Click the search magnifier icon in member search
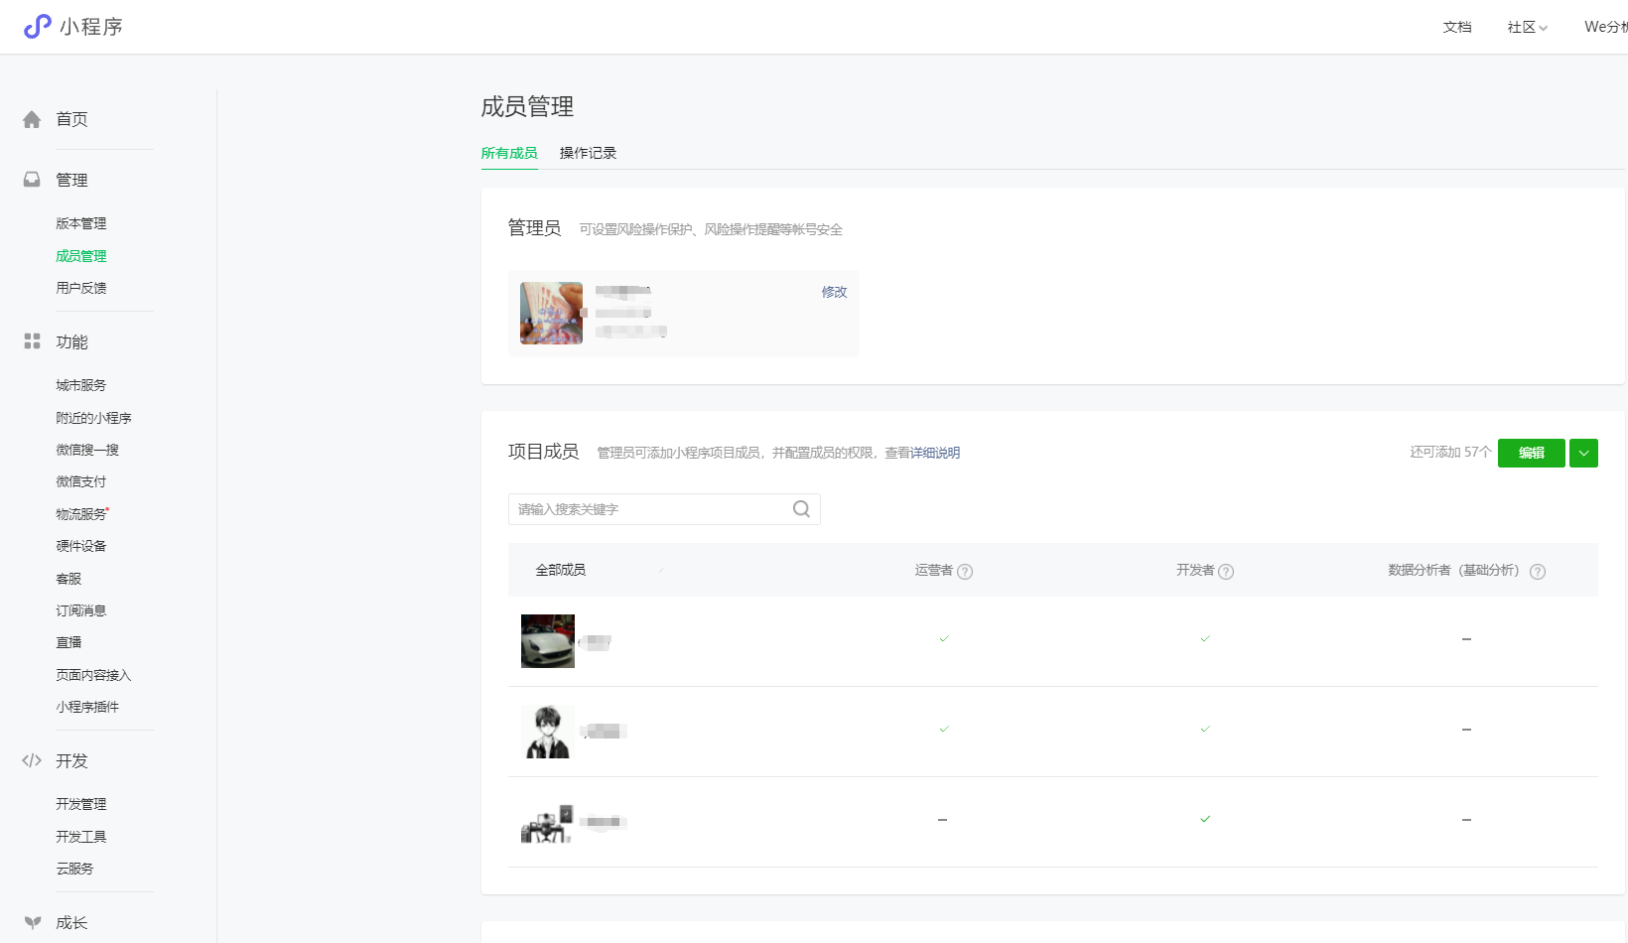This screenshot has width=1628, height=943. click(x=801, y=509)
